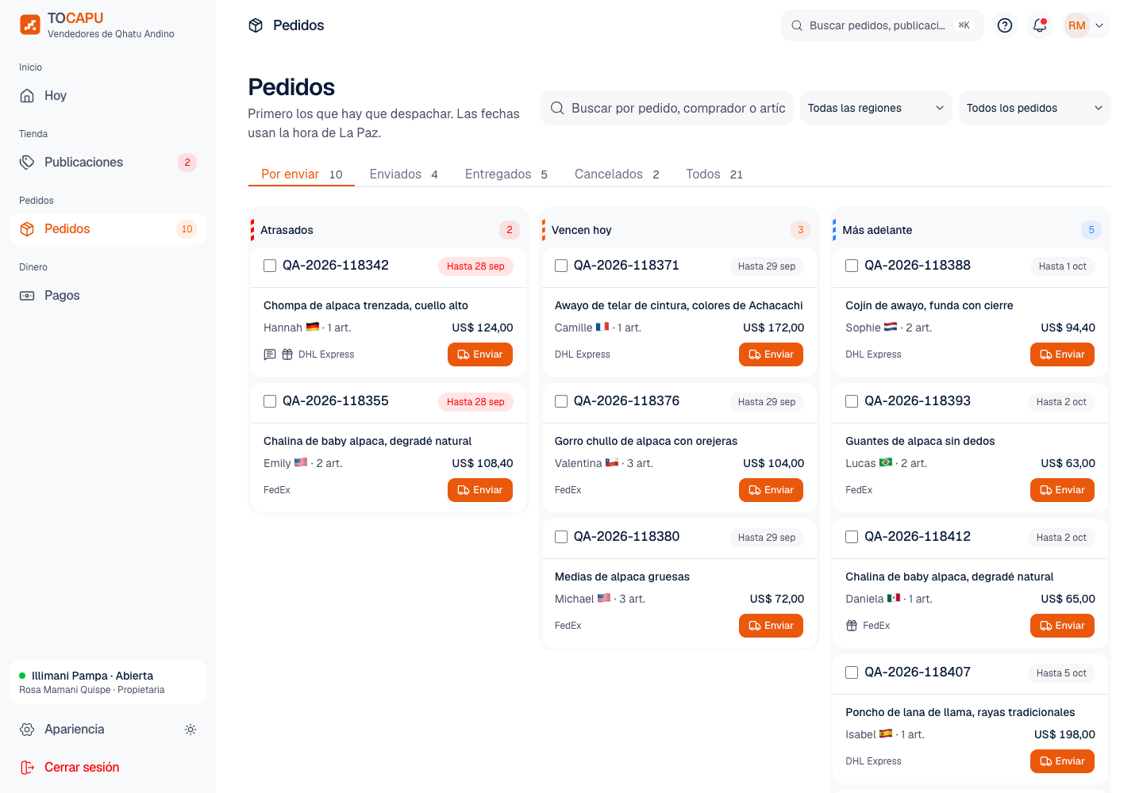Switch to the Enviados tab
This screenshot has width=1143, height=793.
coord(404,174)
